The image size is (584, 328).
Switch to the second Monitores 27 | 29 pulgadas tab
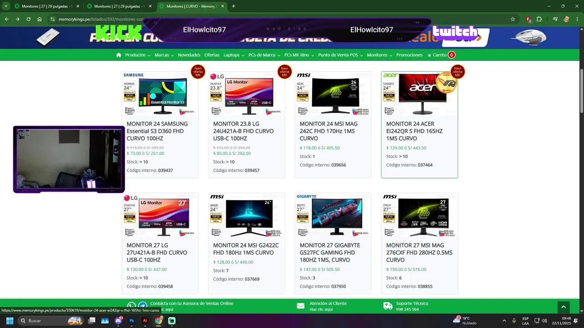coord(119,6)
